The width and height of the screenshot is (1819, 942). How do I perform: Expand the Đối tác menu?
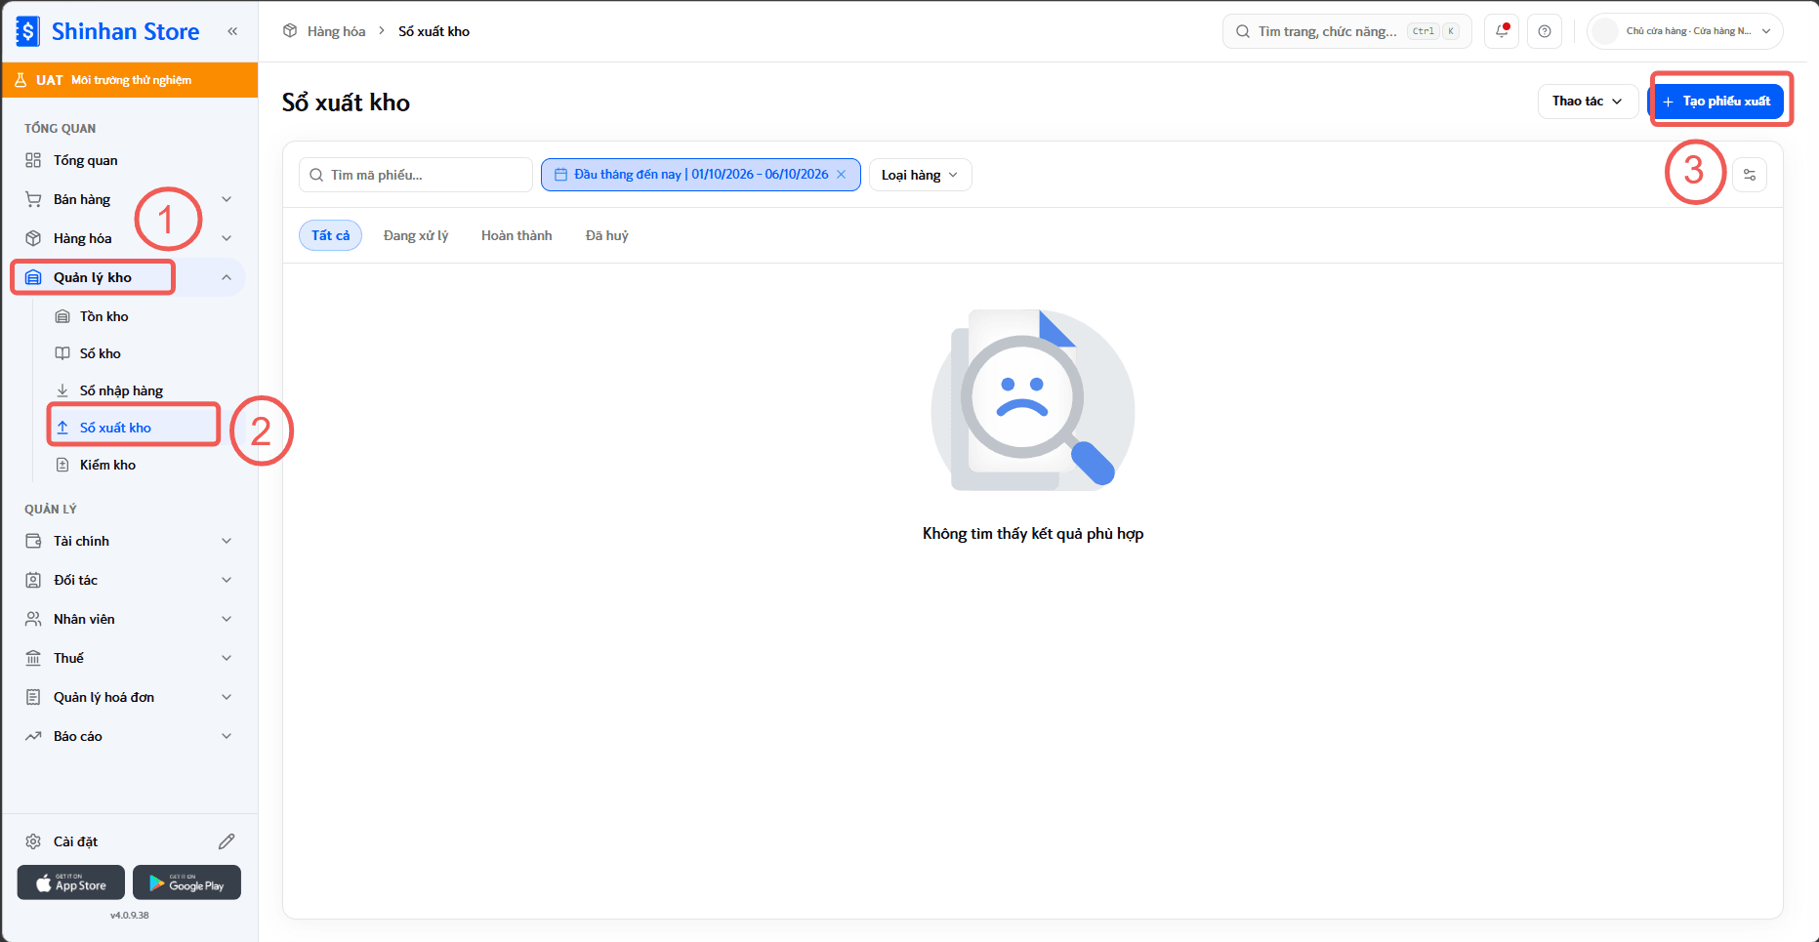(x=129, y=580)
